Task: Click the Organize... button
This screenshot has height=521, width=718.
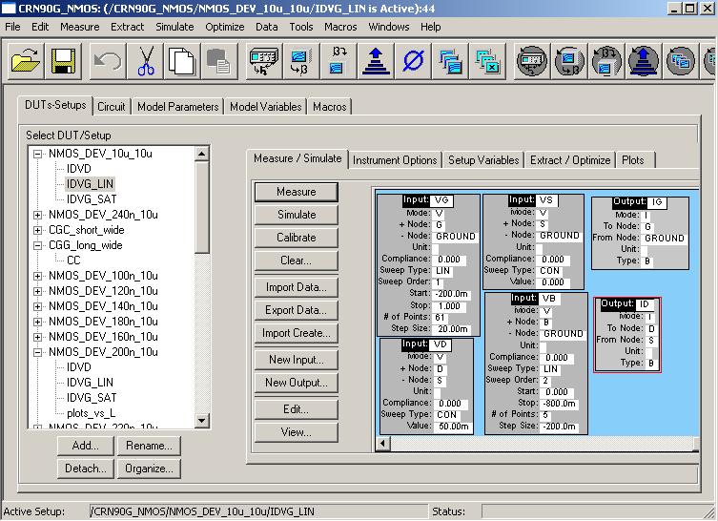Action: (149, 469)
